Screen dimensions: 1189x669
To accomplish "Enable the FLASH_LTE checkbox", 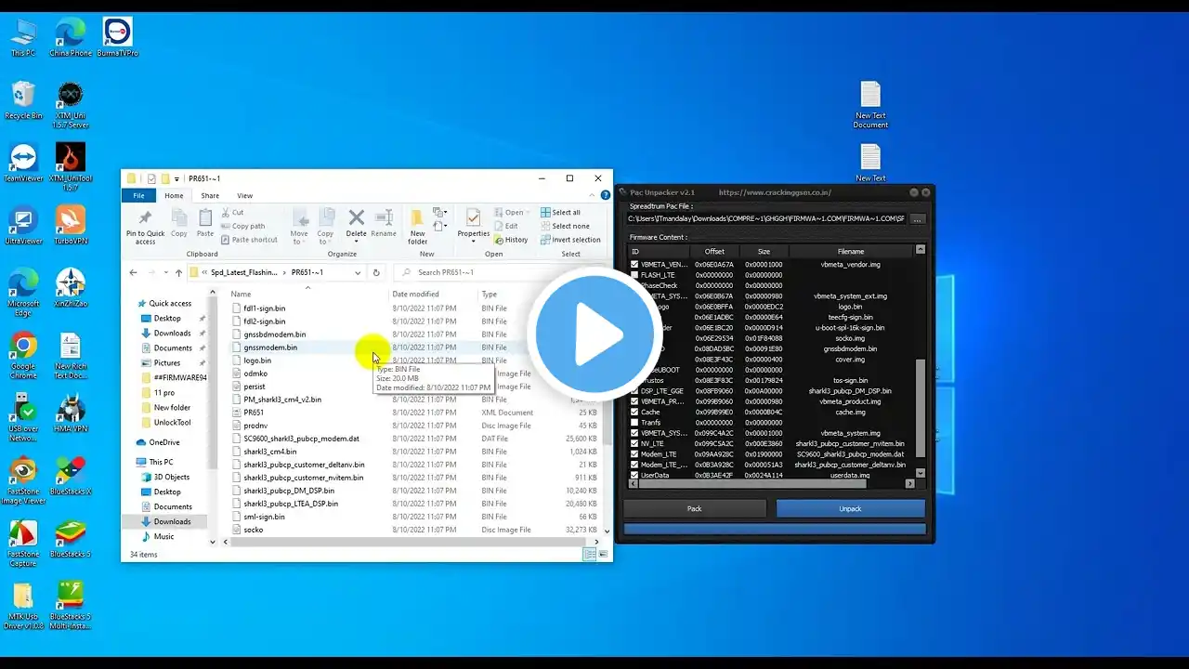I will point(635,275).
